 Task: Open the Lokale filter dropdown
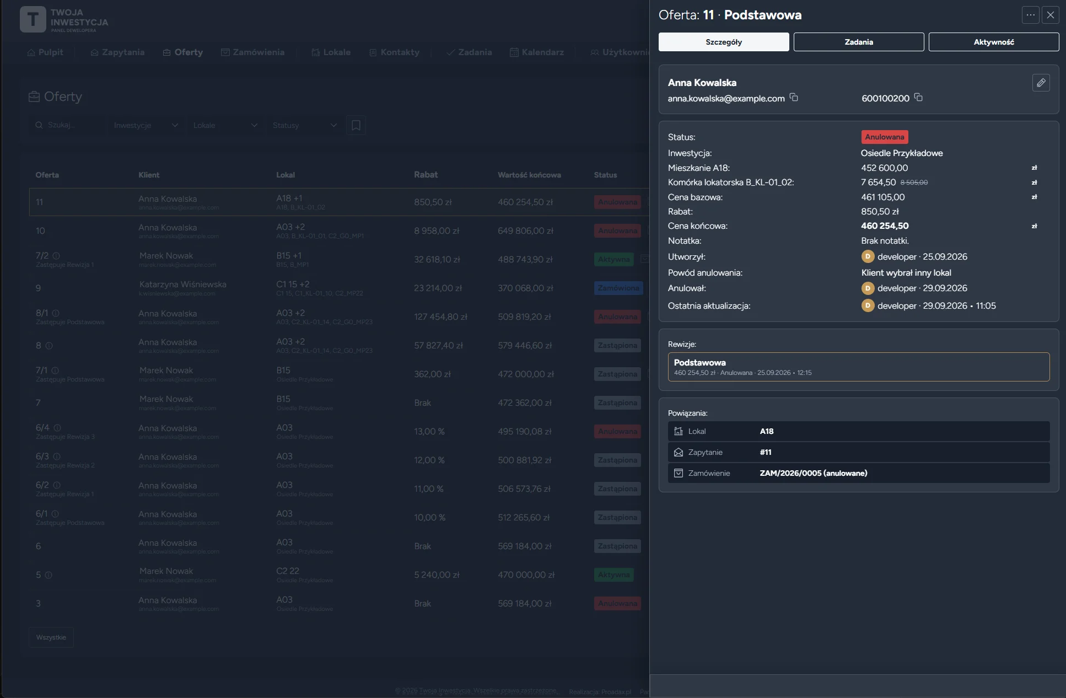tap(225, 125)
